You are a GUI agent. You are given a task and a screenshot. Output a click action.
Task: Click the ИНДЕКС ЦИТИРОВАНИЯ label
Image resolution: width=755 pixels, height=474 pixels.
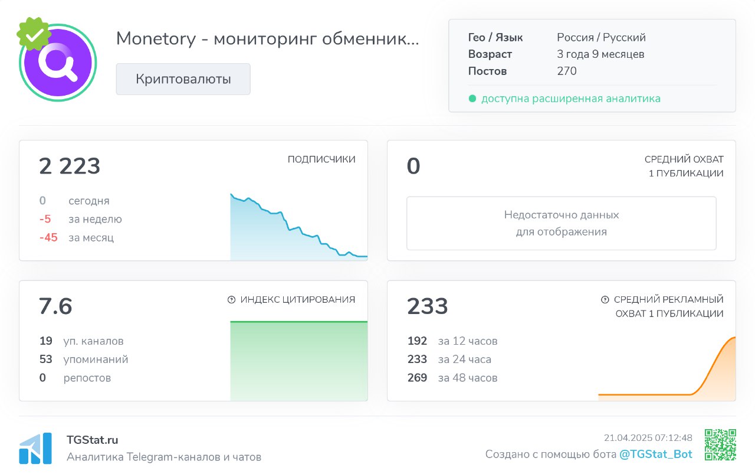click(x=298, y=300)
